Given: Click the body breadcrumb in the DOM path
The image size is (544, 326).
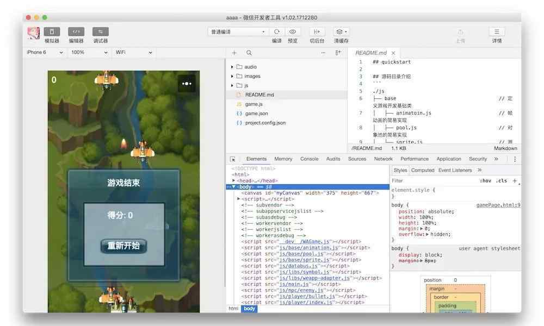Looking at the screenshot, I should click(x=249, y=309).
